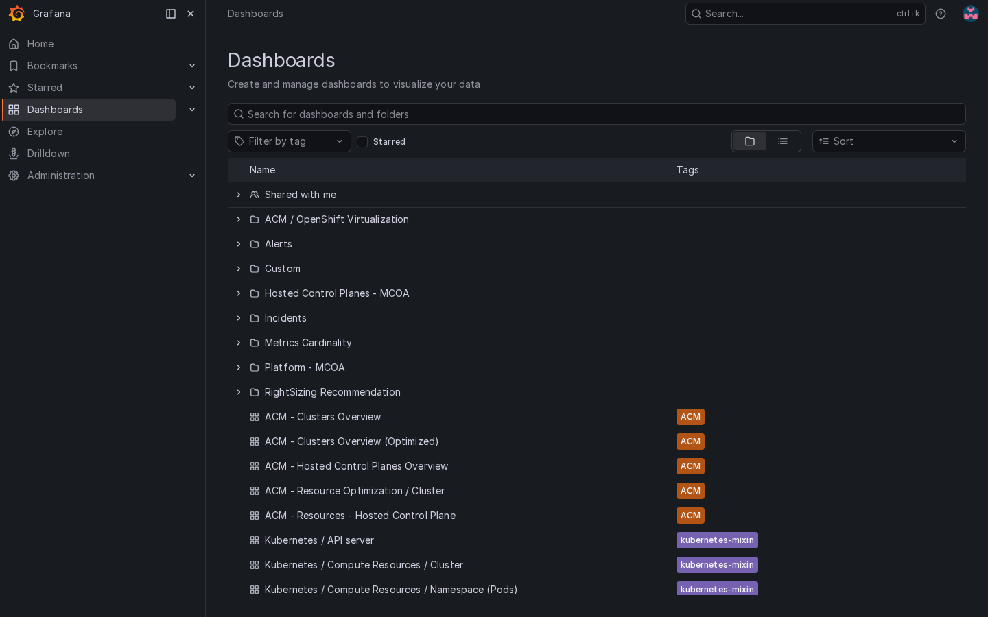This screenshot has height=617, width=988.
Task: Open the ACM - Clusters Overview (Optimized) dashboard
Action: pyautogui.click(x=351, y=441)
